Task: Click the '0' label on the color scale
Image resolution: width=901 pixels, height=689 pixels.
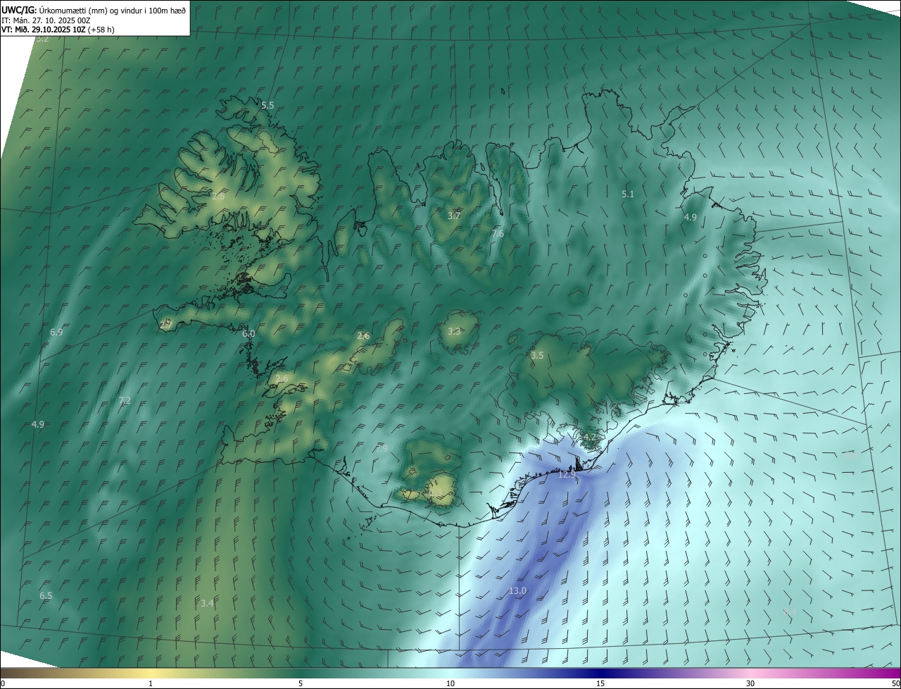Action: (x=3, y=683)
